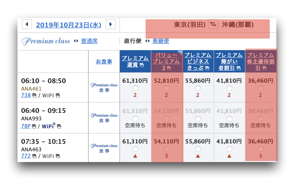Click departure city 東京(羽田)
Viewport: 297px width, 184px height.
point(190,25)
